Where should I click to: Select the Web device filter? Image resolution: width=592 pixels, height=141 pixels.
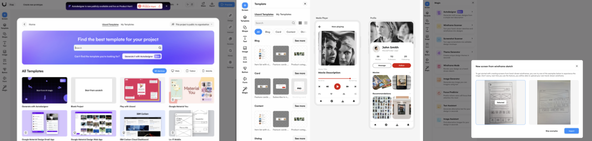click(x=175, y=71)
